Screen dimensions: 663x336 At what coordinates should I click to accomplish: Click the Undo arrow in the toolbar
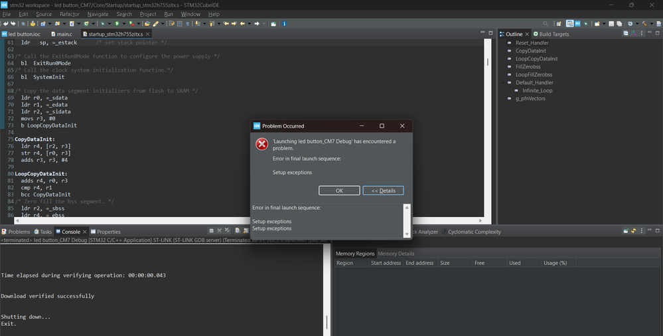click(5, 24)
